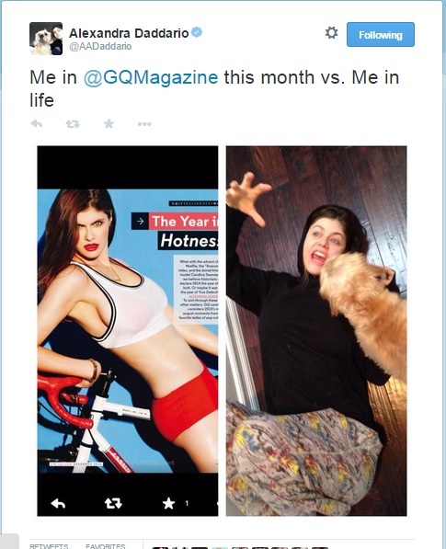
Task: Favorite the tweet with the gray star icon
Action: tap(109, 123)
